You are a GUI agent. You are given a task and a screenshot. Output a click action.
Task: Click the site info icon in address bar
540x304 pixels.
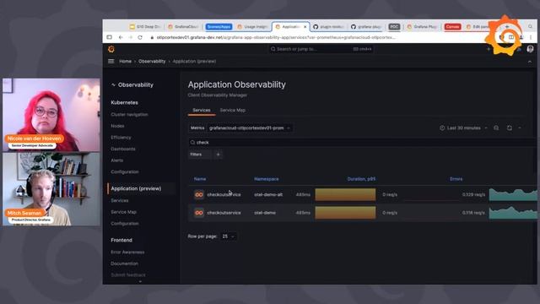(152, 37)
